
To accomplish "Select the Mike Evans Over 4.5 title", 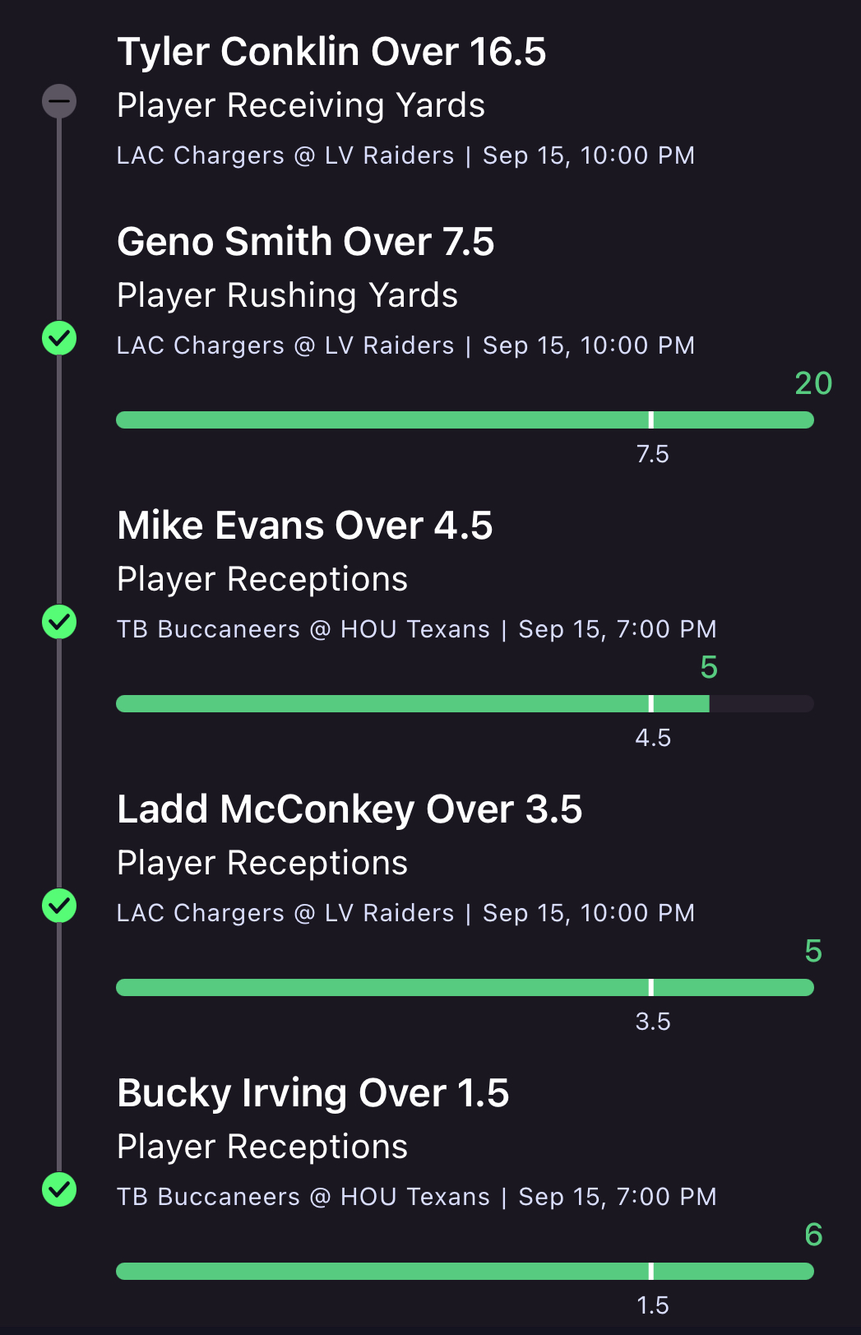I will point(304,526).
